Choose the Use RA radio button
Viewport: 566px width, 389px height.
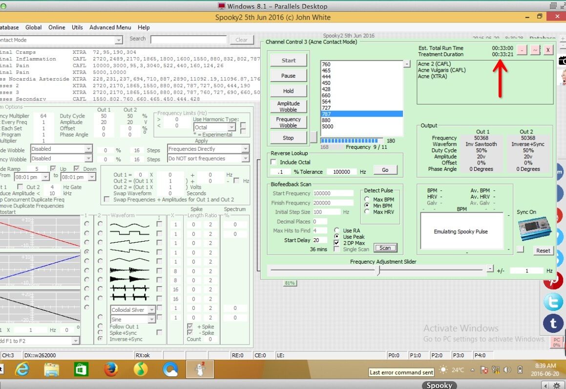[336, 230]
